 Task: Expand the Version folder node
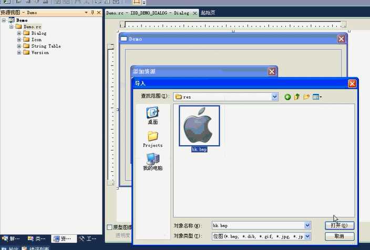click(19, 52)
